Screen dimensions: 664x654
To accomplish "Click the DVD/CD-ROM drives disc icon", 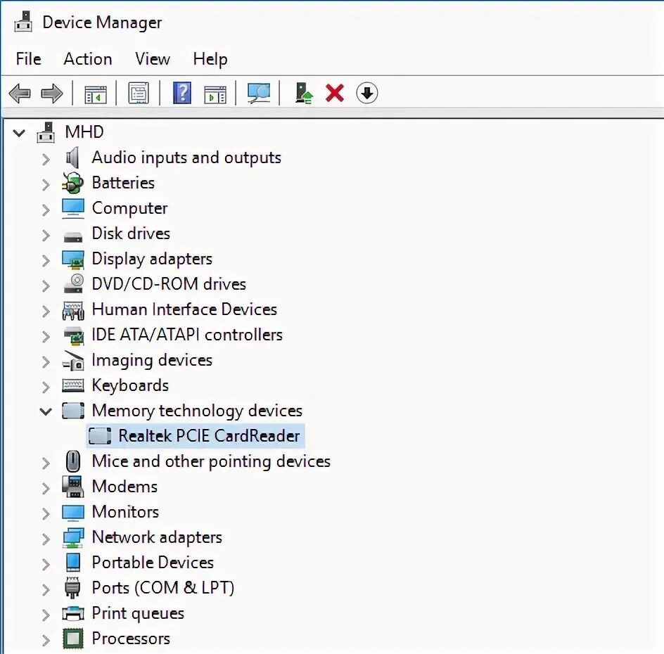I will [x=74, y=283].
